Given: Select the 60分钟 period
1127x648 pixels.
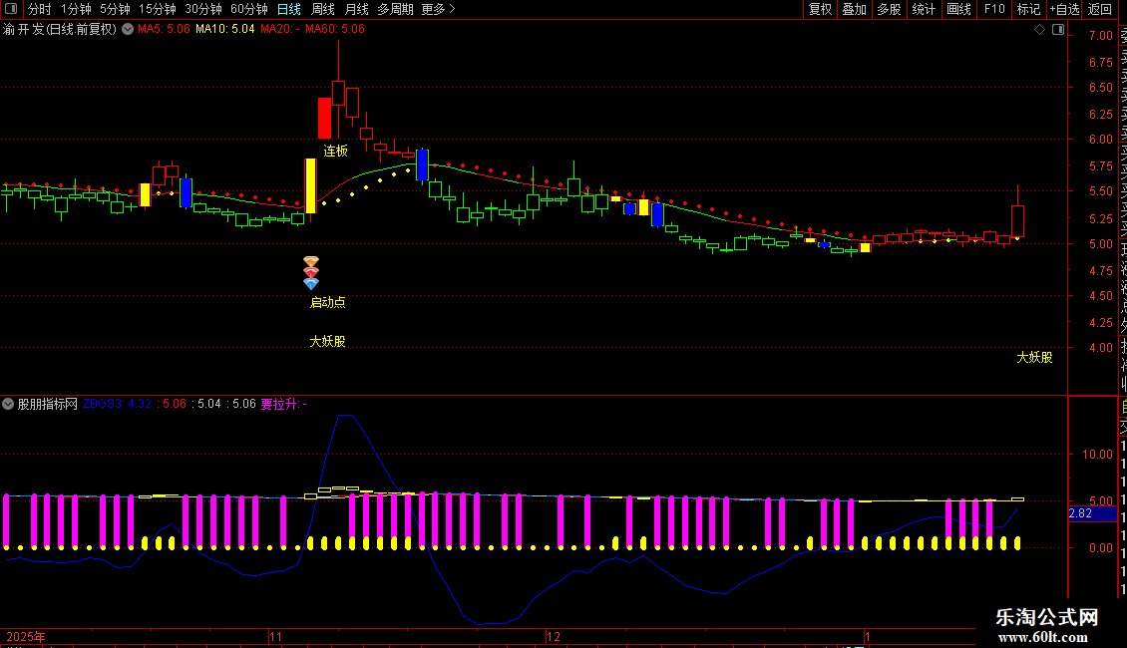Looking at the screenshot, I should point(249,9).
